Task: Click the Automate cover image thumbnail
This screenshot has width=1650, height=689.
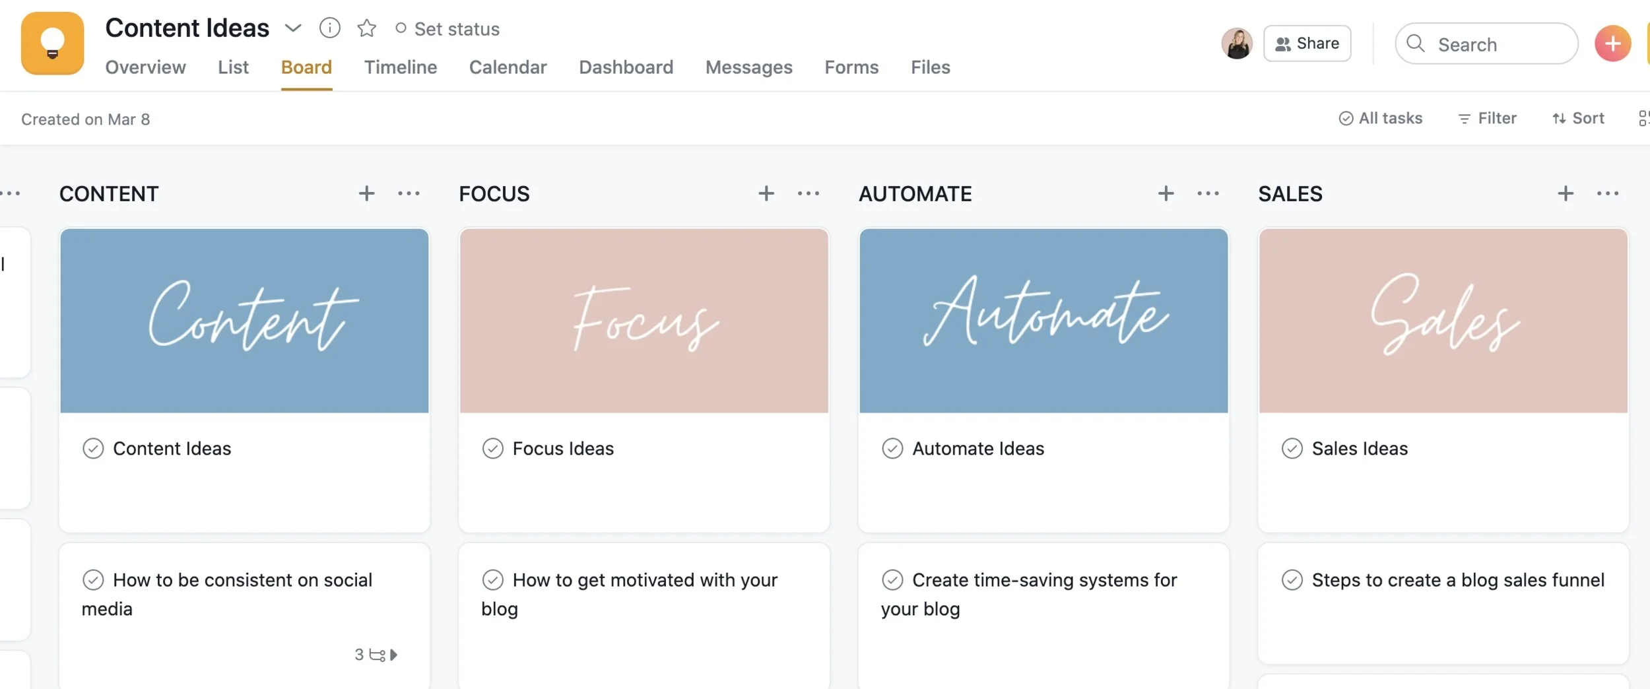Action: [x=1043, y=321]
